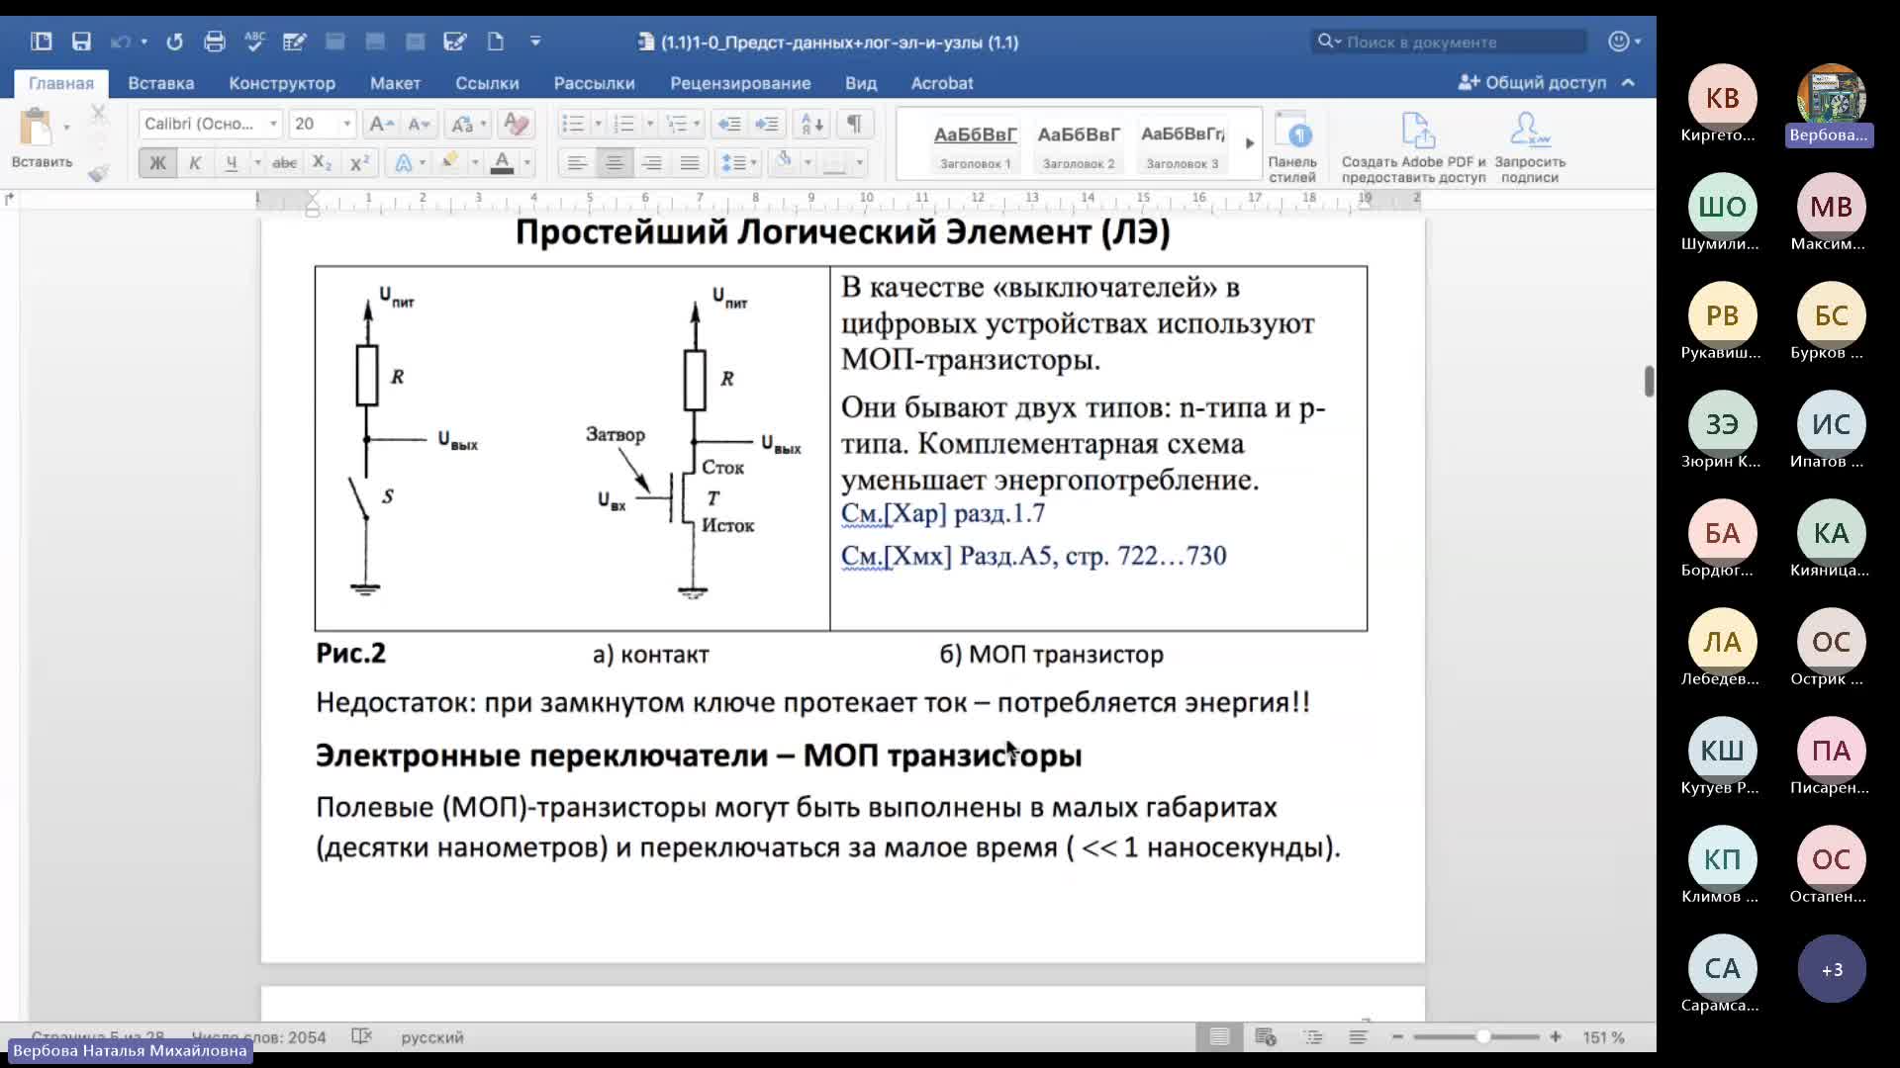Open the text effects A icon
The width and height of the screenshot is (1900, 1068).
403,162
